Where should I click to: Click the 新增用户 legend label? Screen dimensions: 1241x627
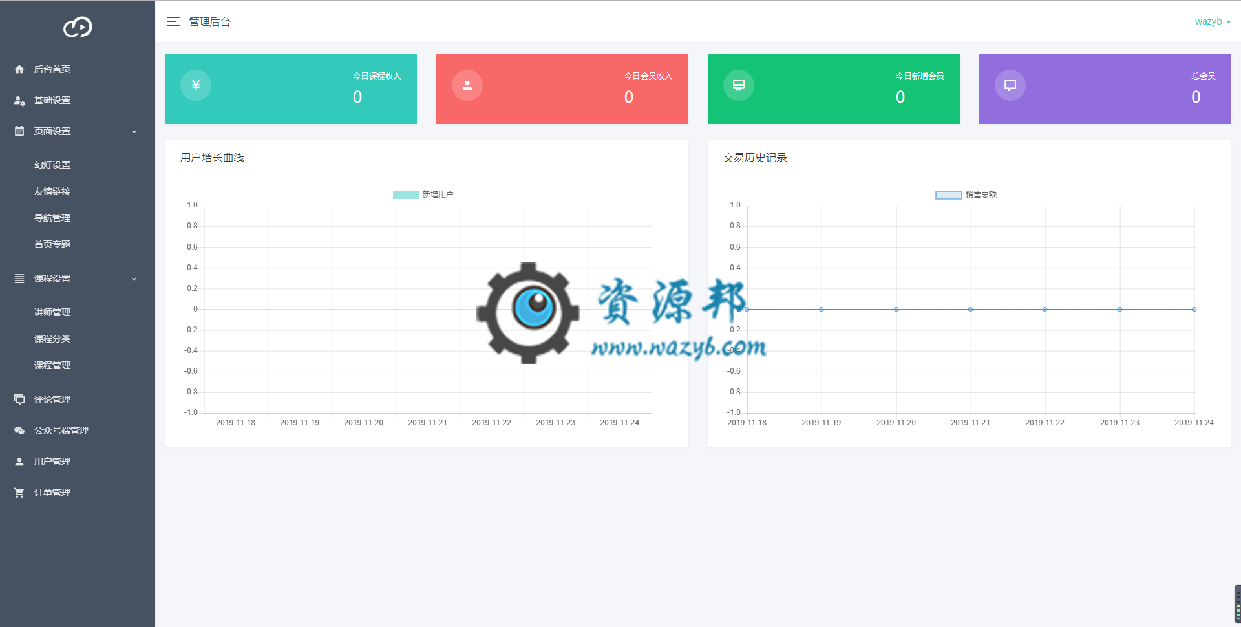click(x=438, y=195)
